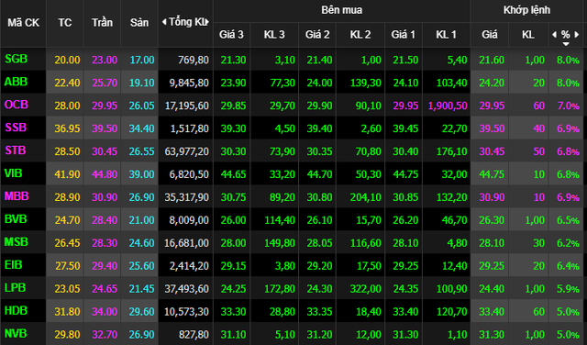Click BVB KL 3 value 114,40
Image resolution: width=587 pixels, height=345 pixels.
[x=280, y=220]
